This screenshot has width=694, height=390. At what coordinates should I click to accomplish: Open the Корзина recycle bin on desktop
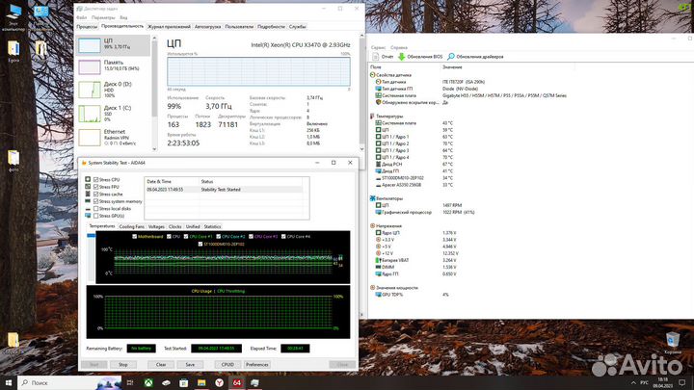(673, 343)
